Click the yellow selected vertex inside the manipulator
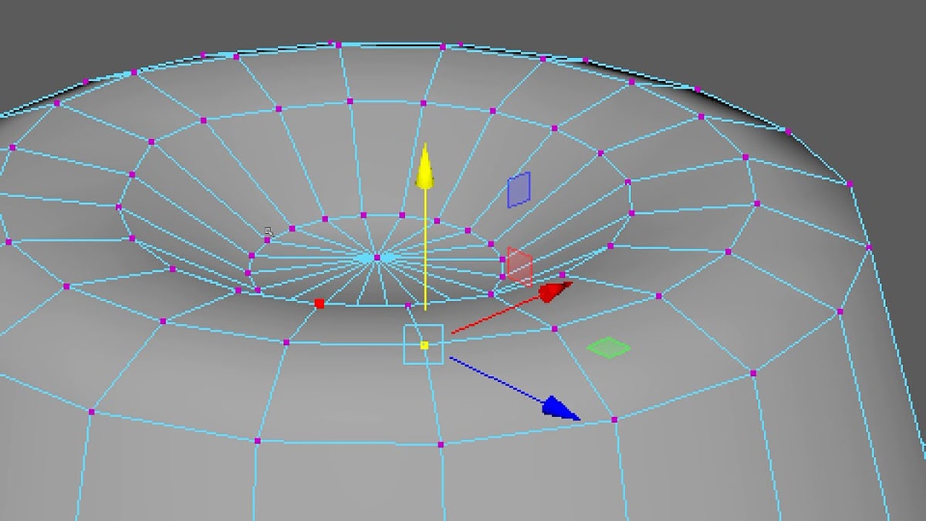Screen dimensions: 926x521 tap(424, 345)
